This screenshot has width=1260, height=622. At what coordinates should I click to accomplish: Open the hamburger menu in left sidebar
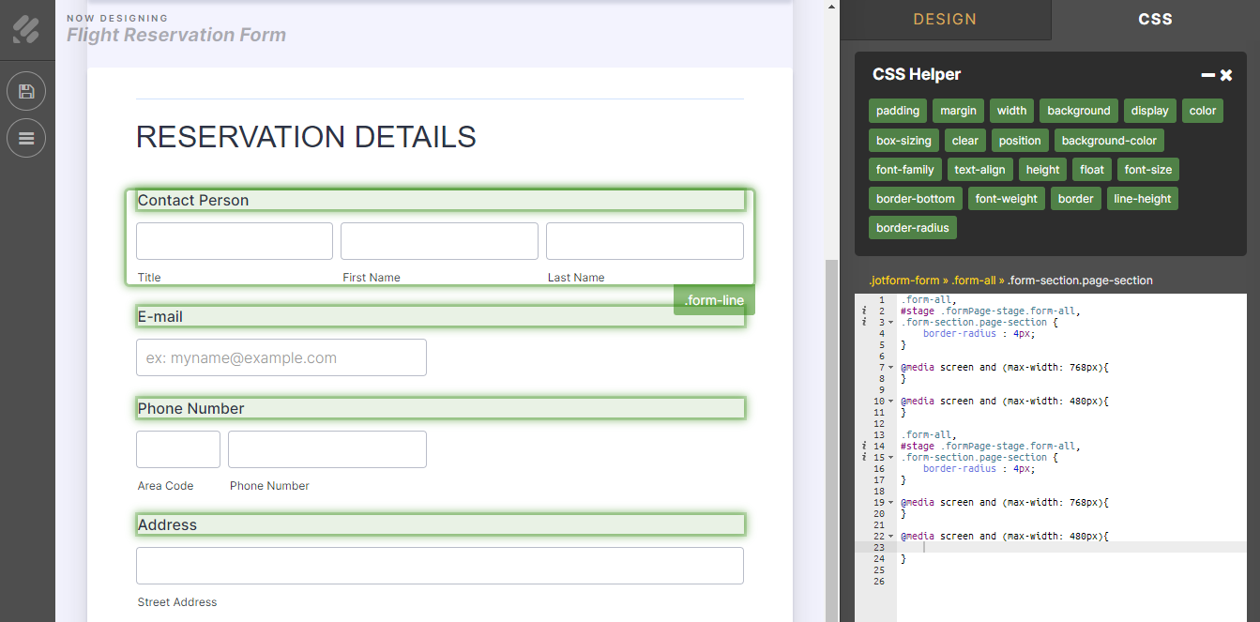(x=26, y=138)
